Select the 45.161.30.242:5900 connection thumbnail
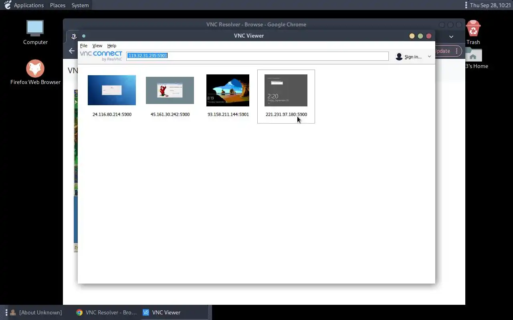Screen dimensions: 513x320 (x=170, y=90)
